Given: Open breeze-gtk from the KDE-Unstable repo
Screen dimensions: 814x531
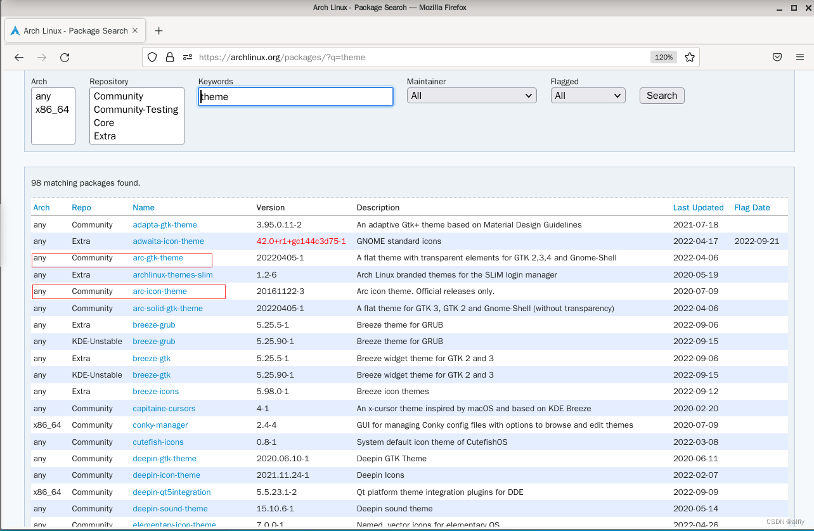Looking at the screenshot, I should [x=152, y=375].
